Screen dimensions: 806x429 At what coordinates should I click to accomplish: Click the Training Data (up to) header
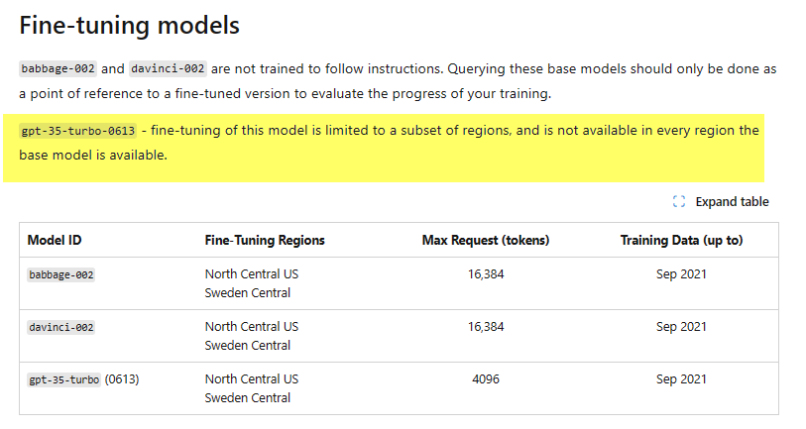[x=682, y=240]
